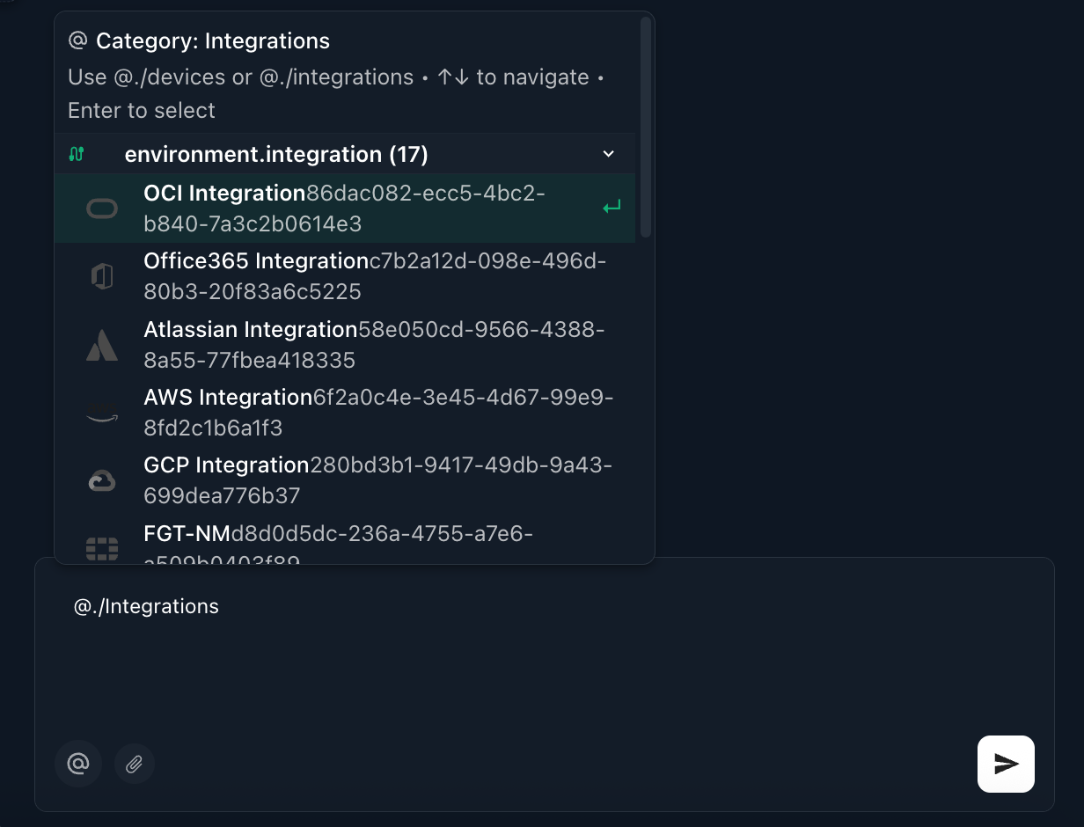Screen dimensions: 1084x827
Task: Click the Atlassian id text '8a55-77fbea418335'
Action: click(249, 360)
